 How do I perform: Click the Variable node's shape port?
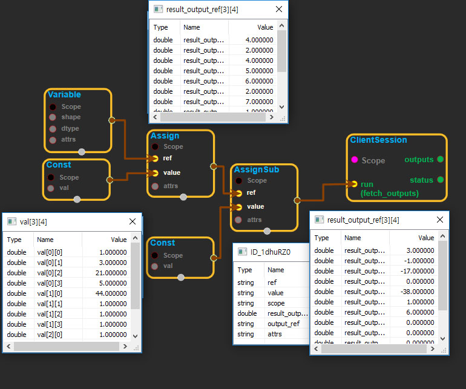tap(53, 117)
